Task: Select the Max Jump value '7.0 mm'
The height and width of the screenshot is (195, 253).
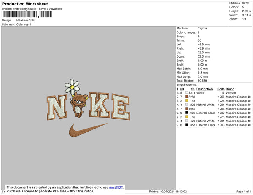Action: (203, 76)
